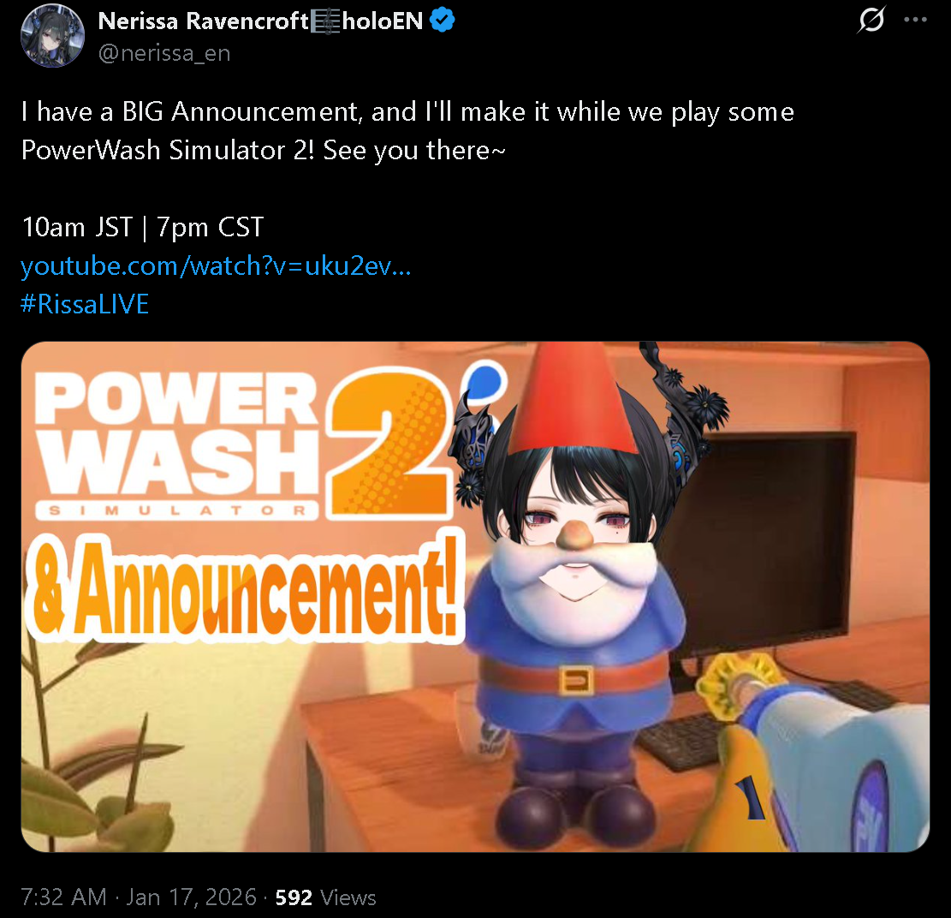Click the blue verified checkmark badge
The height and width of the screenshot is (918, 951).
point(443,21)
